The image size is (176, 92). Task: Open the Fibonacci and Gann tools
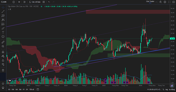[x=3, y=16]
